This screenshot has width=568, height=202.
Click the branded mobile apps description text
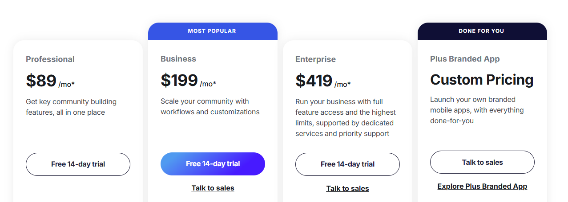[477, 110]
